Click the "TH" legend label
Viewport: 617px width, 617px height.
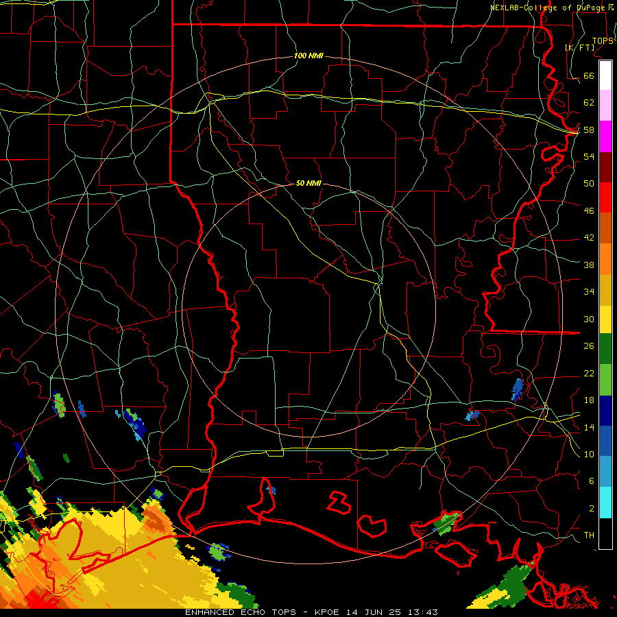(589, 535)
